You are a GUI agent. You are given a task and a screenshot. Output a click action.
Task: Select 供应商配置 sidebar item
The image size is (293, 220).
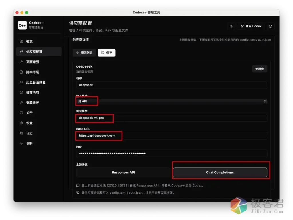pos(39,51)
